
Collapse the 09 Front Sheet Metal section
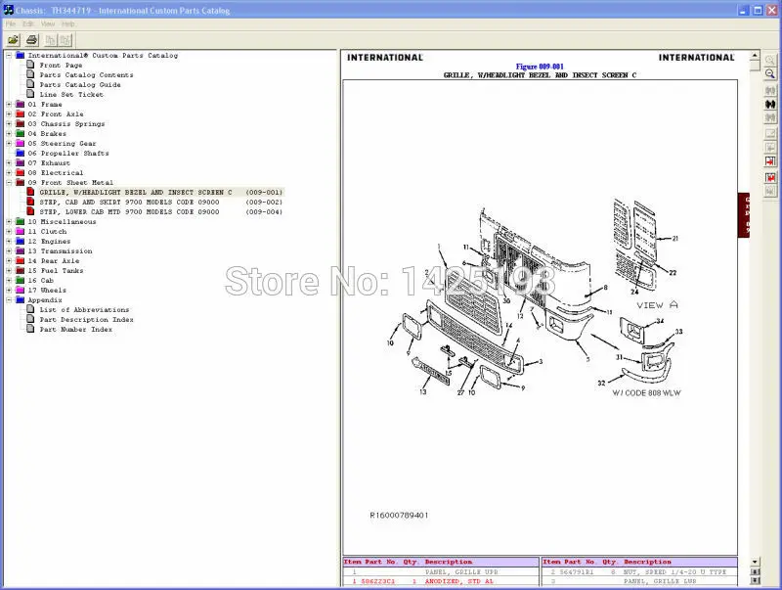click(7, 182)
